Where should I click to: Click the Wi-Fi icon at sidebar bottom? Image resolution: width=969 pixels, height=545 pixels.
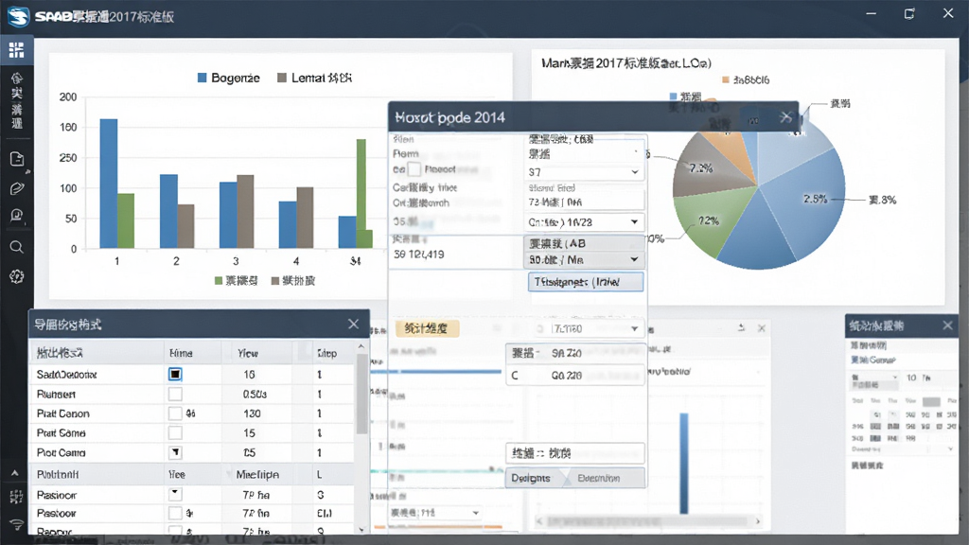pyautogui.click(x=16, y=525)
